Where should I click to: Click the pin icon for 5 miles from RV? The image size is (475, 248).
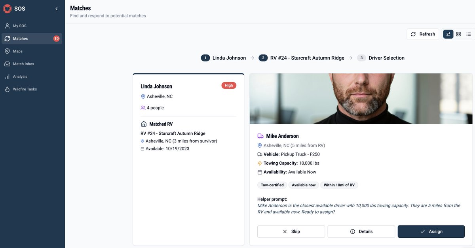pyautogui.click(x=260, y=145)
